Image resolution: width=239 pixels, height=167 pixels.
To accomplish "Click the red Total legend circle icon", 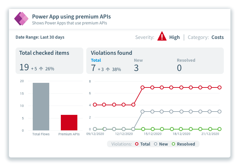I will click(137, 144).
